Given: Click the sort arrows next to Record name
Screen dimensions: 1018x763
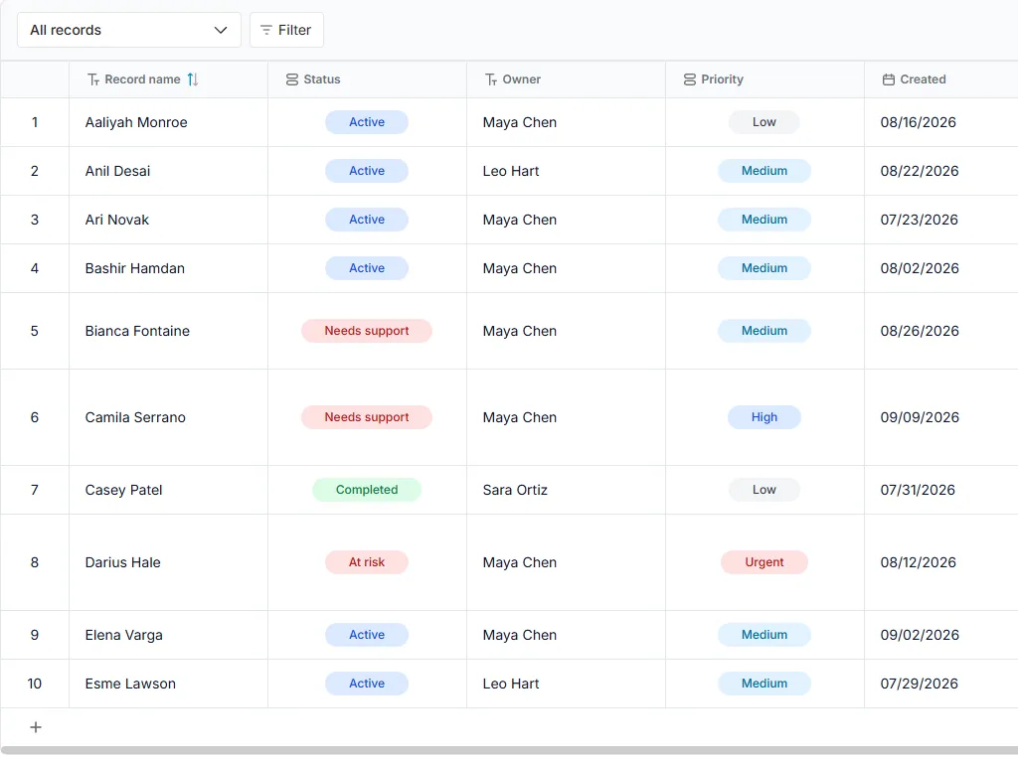Looking at the screenshot, I should 193,79.
